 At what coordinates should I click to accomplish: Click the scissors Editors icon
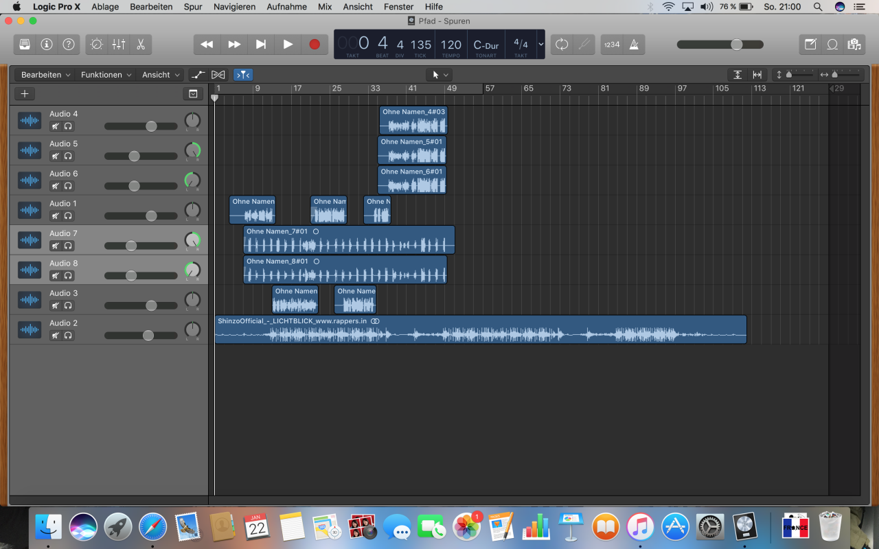(x=141, y=45)
